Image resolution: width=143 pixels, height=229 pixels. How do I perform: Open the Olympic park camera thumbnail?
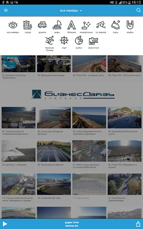[54, 184]
